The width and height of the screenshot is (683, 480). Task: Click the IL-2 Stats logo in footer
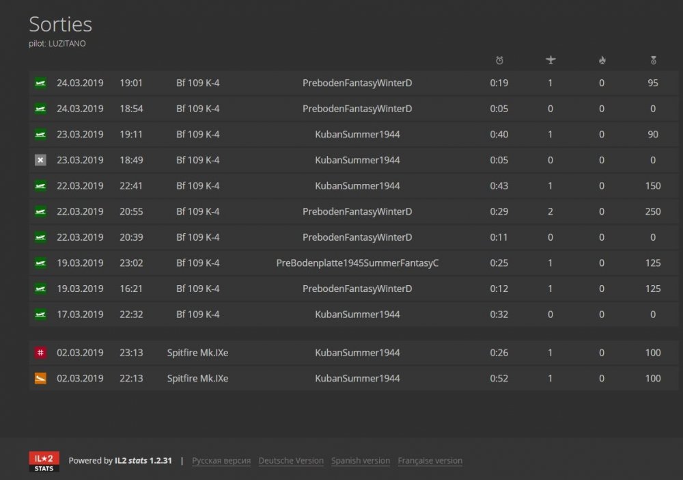pos(44,462)
